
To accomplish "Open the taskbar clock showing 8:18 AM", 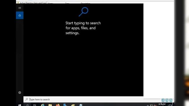I will [x=162, y=105].
